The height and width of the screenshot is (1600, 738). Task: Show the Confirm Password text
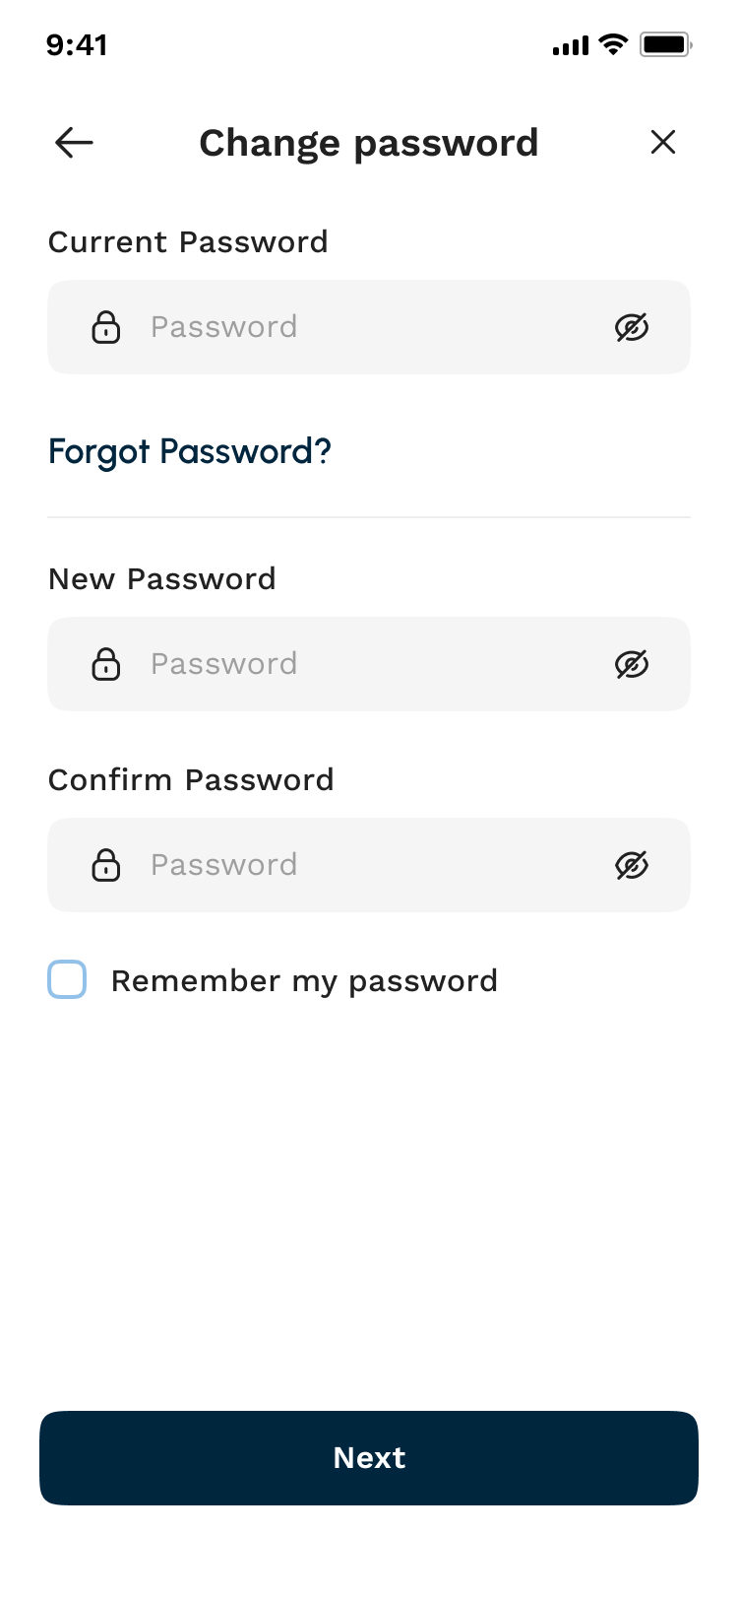pos(633,864)
